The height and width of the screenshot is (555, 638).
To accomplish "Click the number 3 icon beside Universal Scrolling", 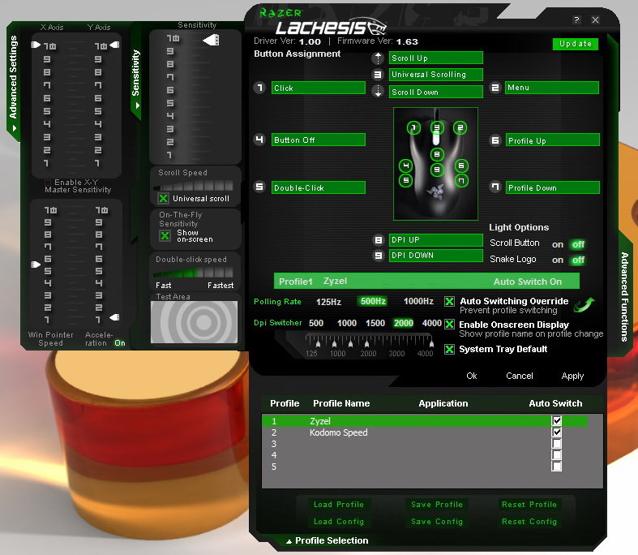I will tap(378, 75).
